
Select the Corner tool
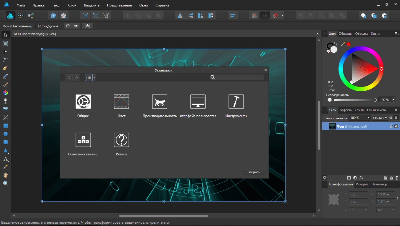point(6,60)
